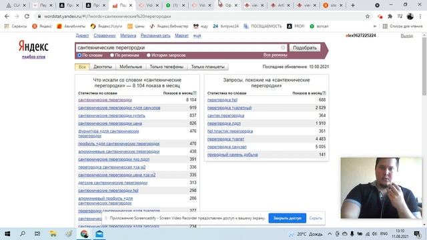The image size is (427, 240).
Task: Open query сантехнические перегородки цена
Action: tap(110, 123)
